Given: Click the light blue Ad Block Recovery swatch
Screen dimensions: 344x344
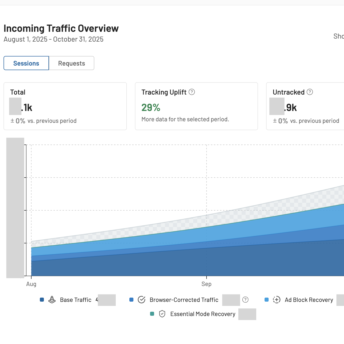Looking at the screenshot, I should pyautogui.click(x=267, y=300).
